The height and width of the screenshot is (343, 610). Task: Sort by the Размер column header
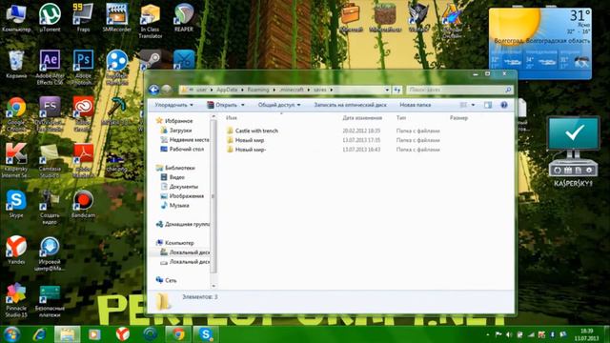[458, 118]
